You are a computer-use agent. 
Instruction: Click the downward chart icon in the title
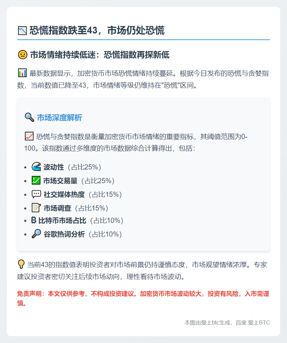[22, 31]
